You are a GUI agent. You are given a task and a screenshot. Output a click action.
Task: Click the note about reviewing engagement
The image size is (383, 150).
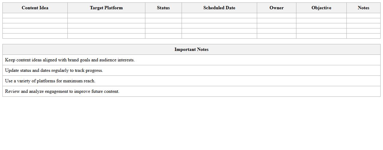click(x=62, y=91)
